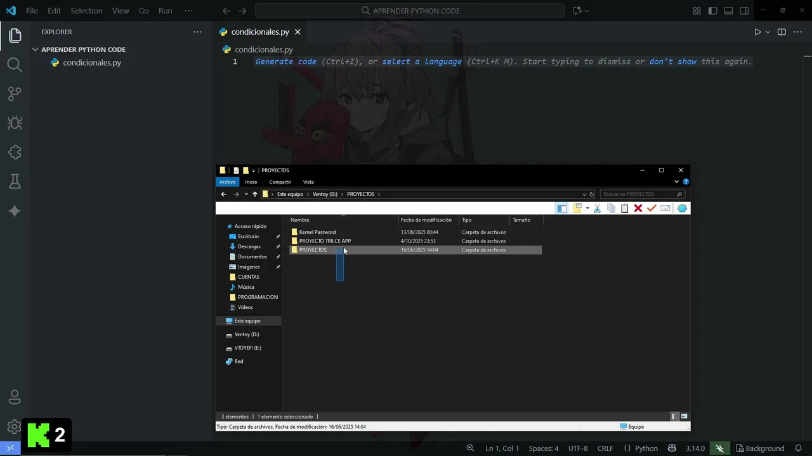Screen dimensions: 812x456
Task: Switch to the Inicio ribbon tab
Action: click(x=251, y=182)
